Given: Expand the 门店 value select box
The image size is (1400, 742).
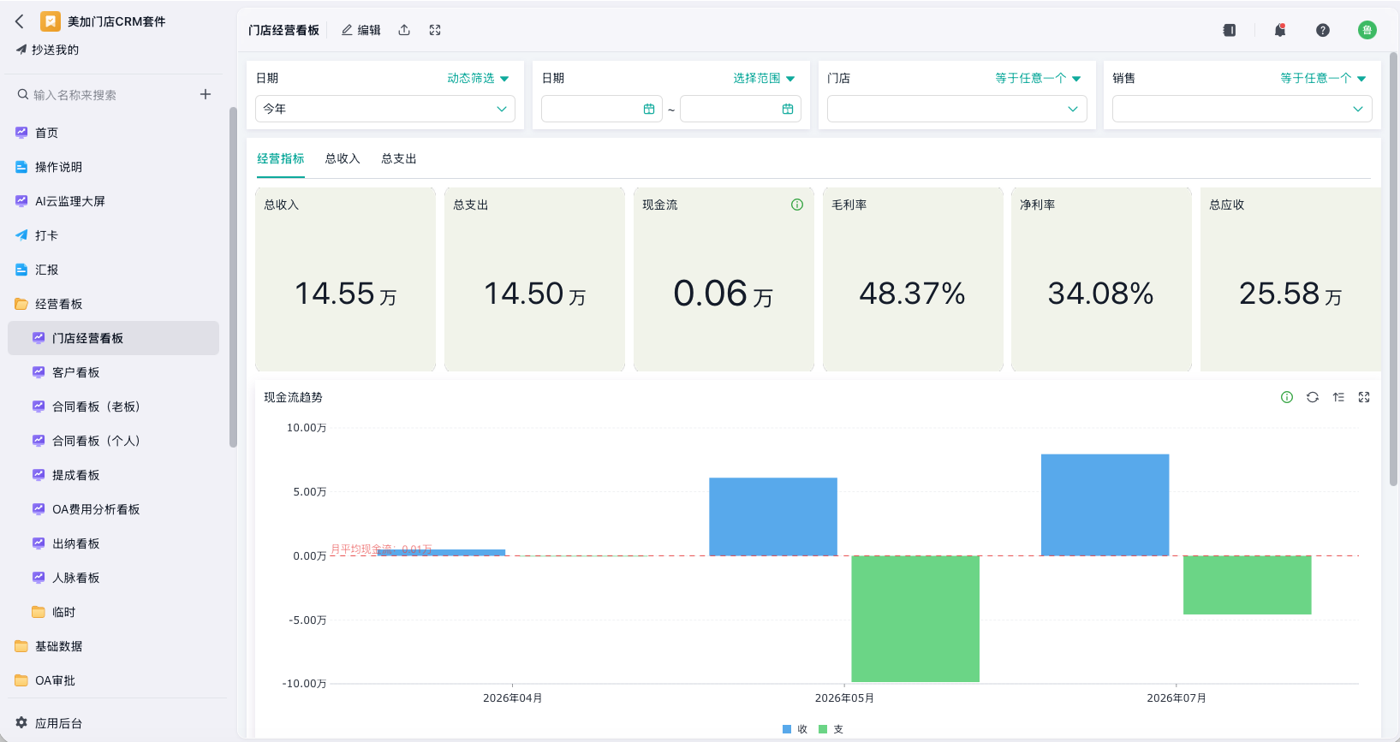Looking at the screenshot, I should 956,109.
